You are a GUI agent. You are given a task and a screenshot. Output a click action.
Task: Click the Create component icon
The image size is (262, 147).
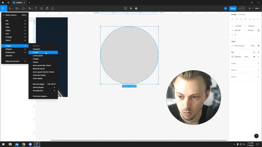pos(131,8)
